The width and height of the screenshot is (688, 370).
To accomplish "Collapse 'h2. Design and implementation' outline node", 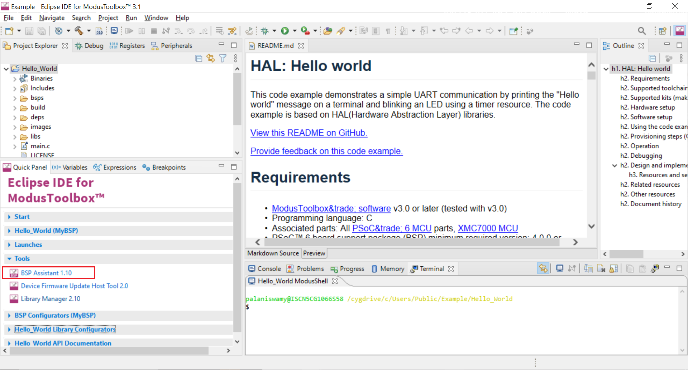I will (x=615, y=166).
